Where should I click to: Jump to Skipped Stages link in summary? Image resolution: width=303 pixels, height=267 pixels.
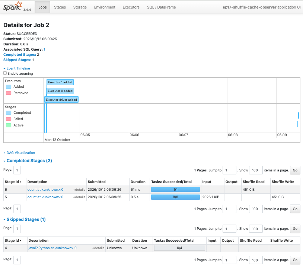tap(17, 60)
